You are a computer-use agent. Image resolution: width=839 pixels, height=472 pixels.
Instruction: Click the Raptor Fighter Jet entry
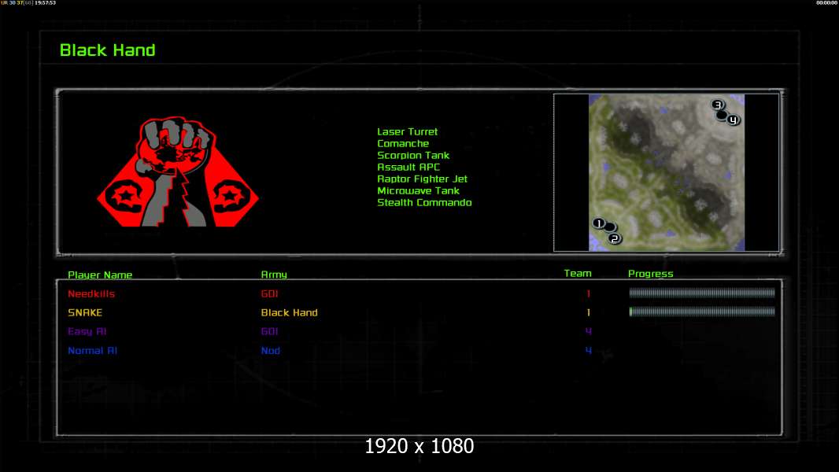(422, 179)
